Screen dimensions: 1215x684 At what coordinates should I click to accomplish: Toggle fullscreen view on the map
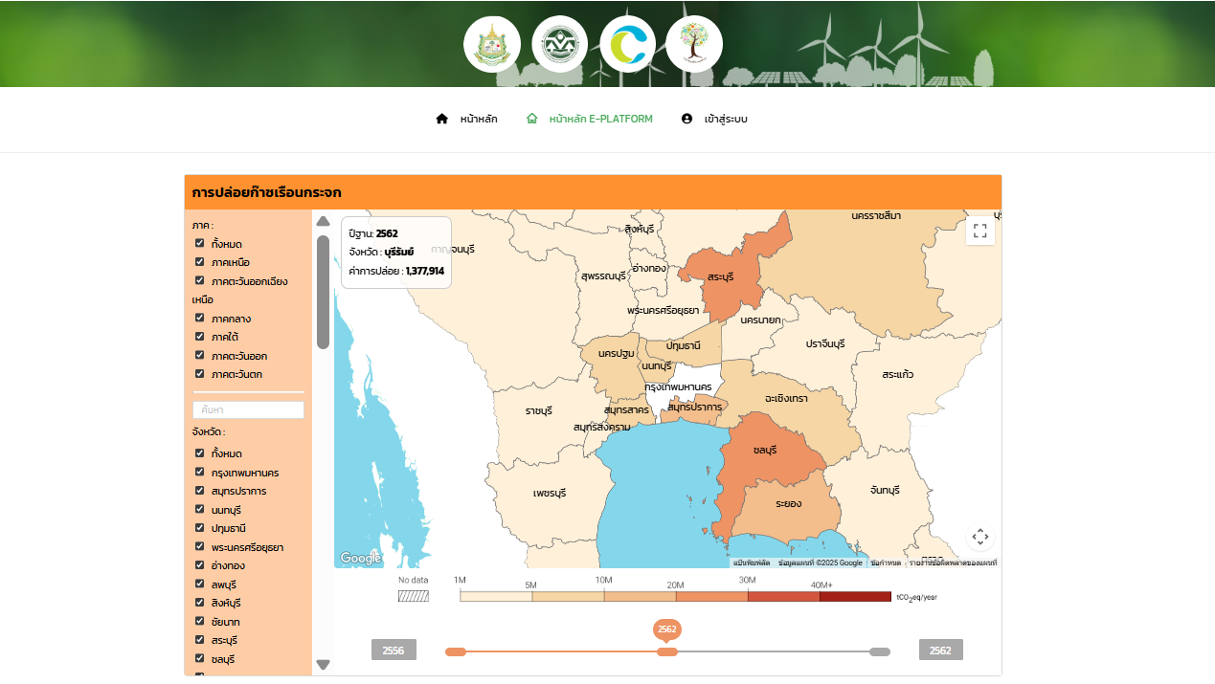coord(979,231)
